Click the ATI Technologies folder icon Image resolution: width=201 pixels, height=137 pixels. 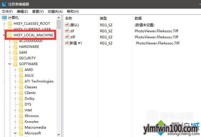[21, 81]
